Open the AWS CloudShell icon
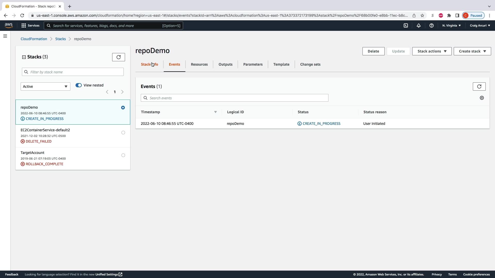 (x=406, y=25)
